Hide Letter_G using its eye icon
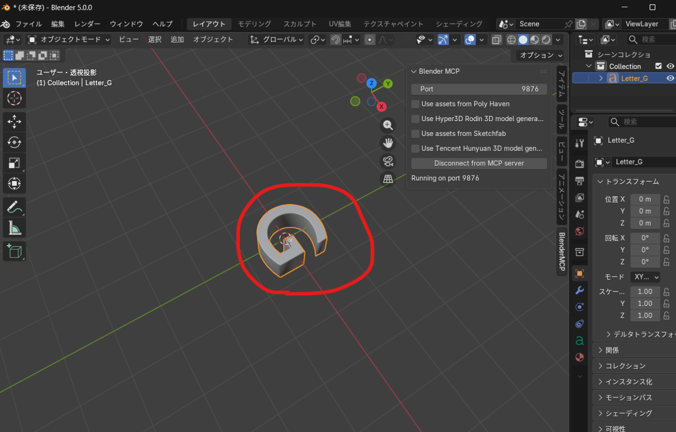Image resolution: width=676 pixels, height=432 pixels. coord(670,78)
